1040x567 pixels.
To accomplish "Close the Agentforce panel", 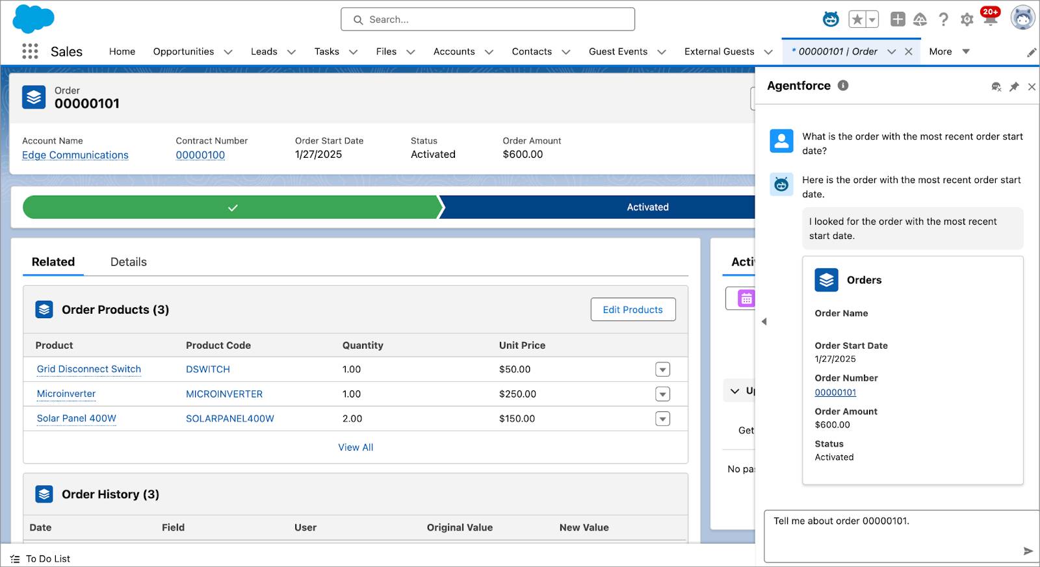I will [1032, 86].
